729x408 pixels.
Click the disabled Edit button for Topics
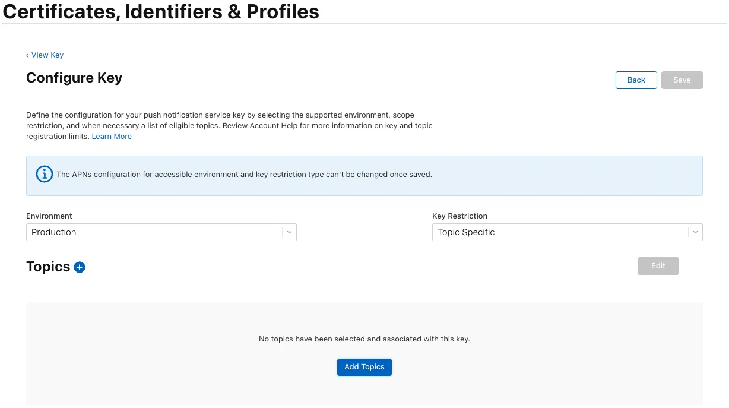pyautogui.click(x=658, y=266)
